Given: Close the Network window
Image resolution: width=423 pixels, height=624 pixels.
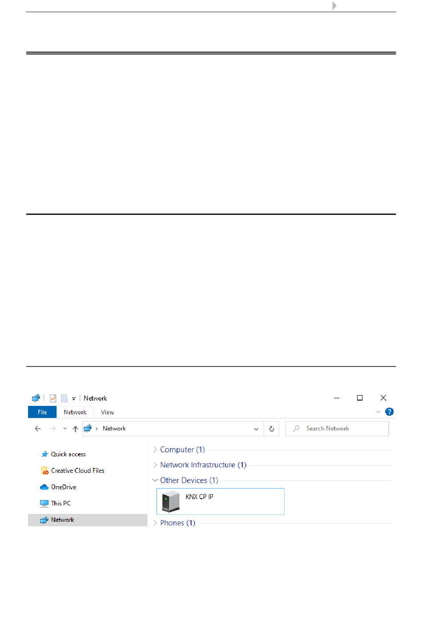Looking at the screenshot, I should (383, 398).
